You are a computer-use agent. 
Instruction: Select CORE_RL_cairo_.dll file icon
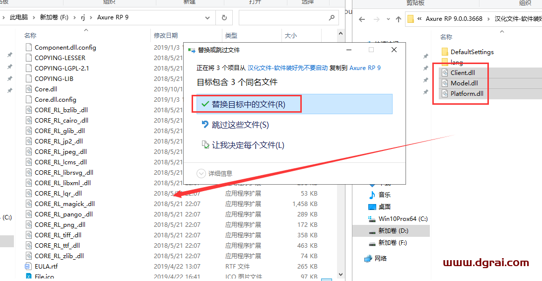29,120
